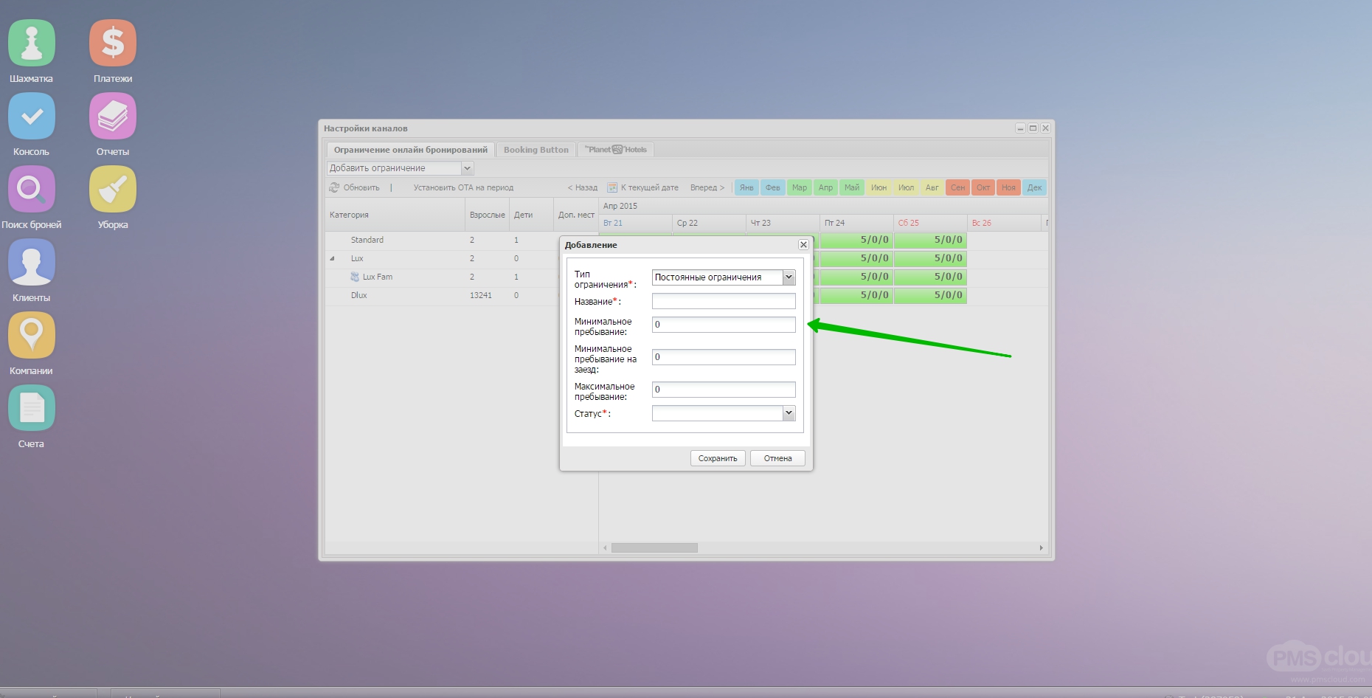
Task: Click the Сохранить button
Action: [x=717, y=458]
